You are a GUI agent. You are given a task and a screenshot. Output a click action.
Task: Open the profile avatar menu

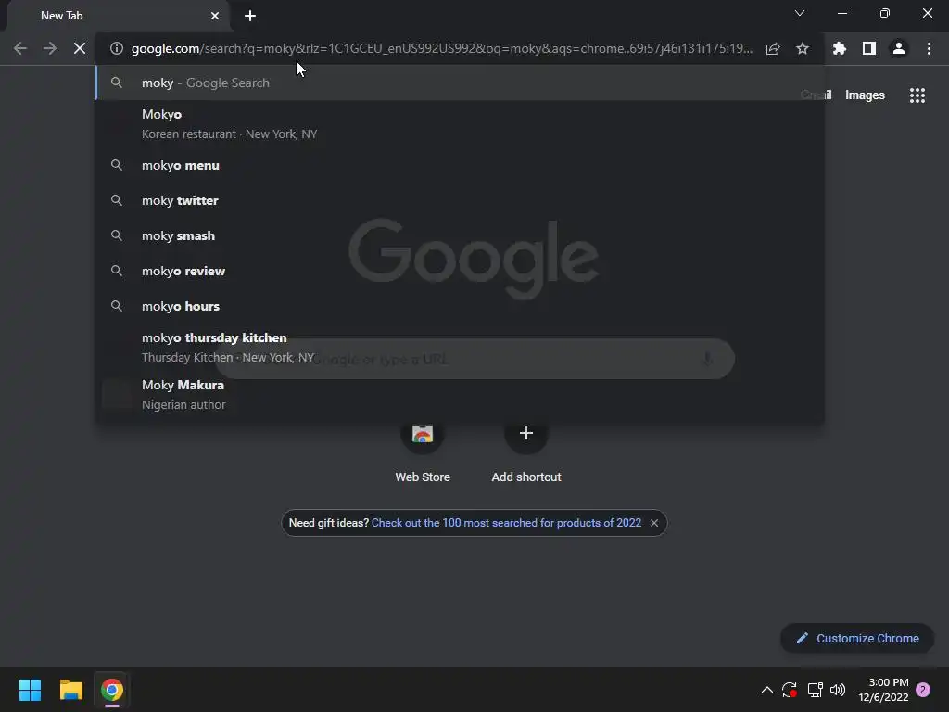[898, 48]
